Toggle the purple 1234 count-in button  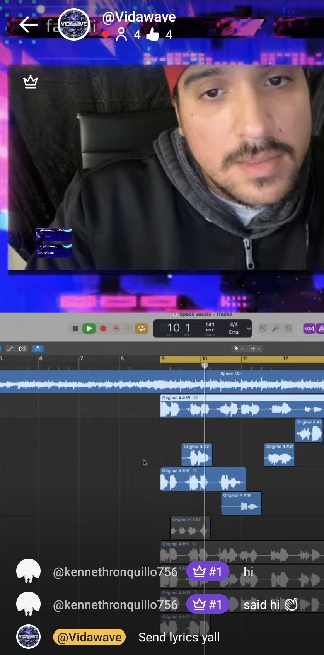pos(309,329)
